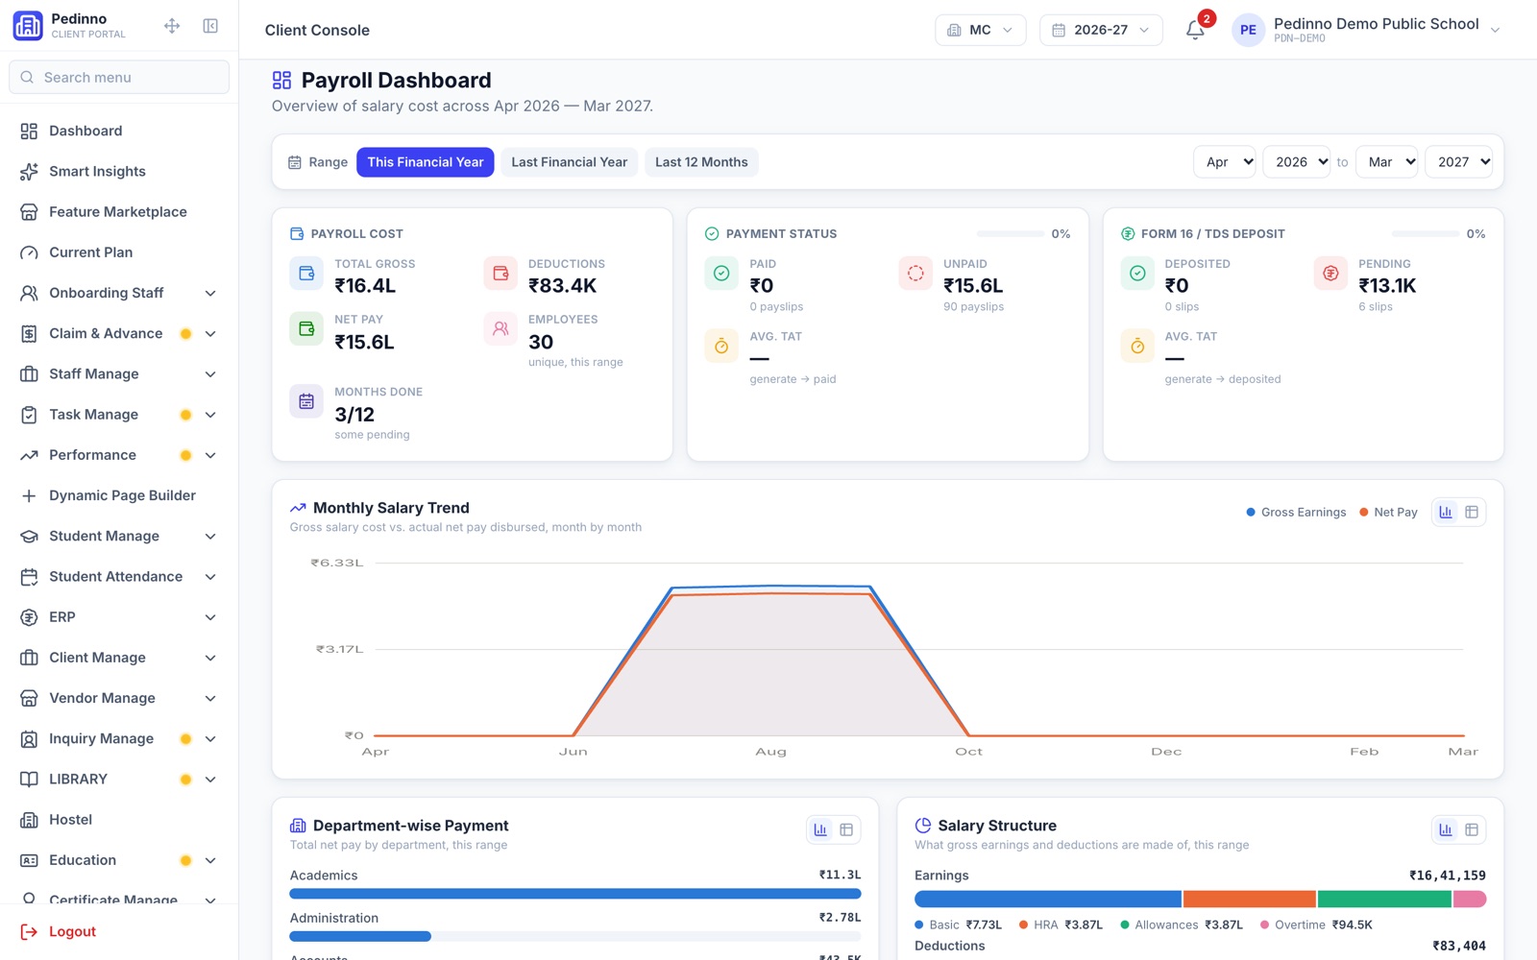Expand Onboarding Staff menu
The width and height of the screenshot is (1537, 960).
pos(119,293)
